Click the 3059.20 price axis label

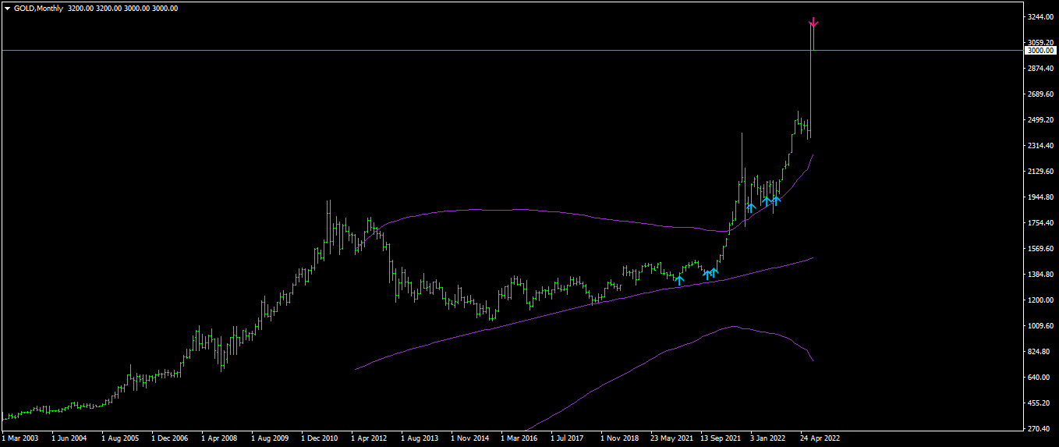1041,43
